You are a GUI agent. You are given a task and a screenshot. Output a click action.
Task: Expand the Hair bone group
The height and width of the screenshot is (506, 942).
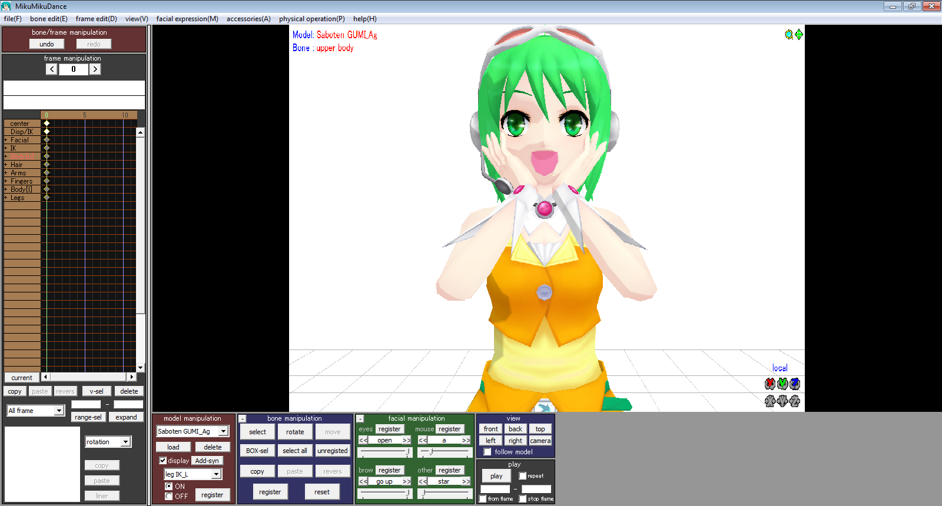click(6, 165)
